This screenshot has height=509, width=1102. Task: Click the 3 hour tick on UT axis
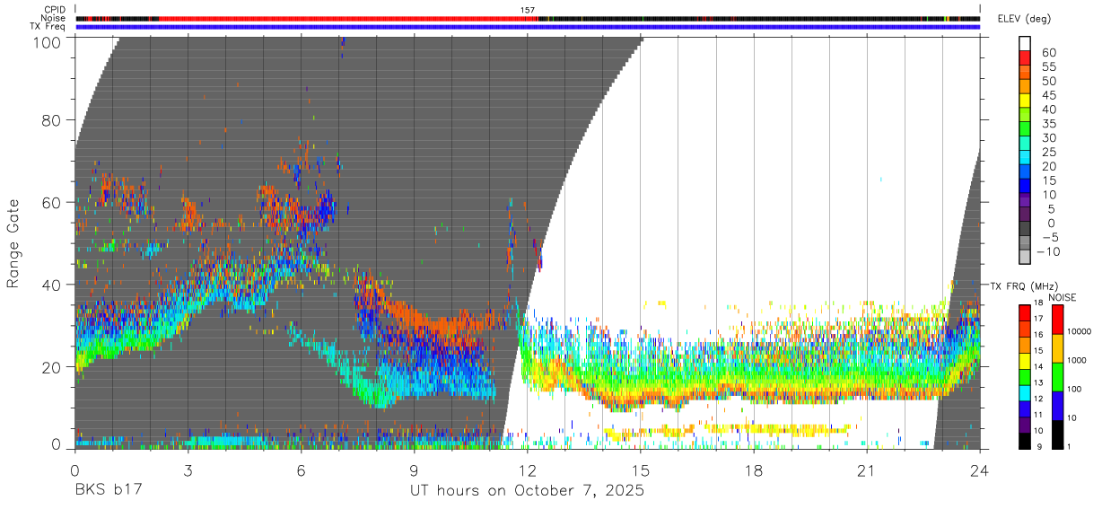coord(188,470)
